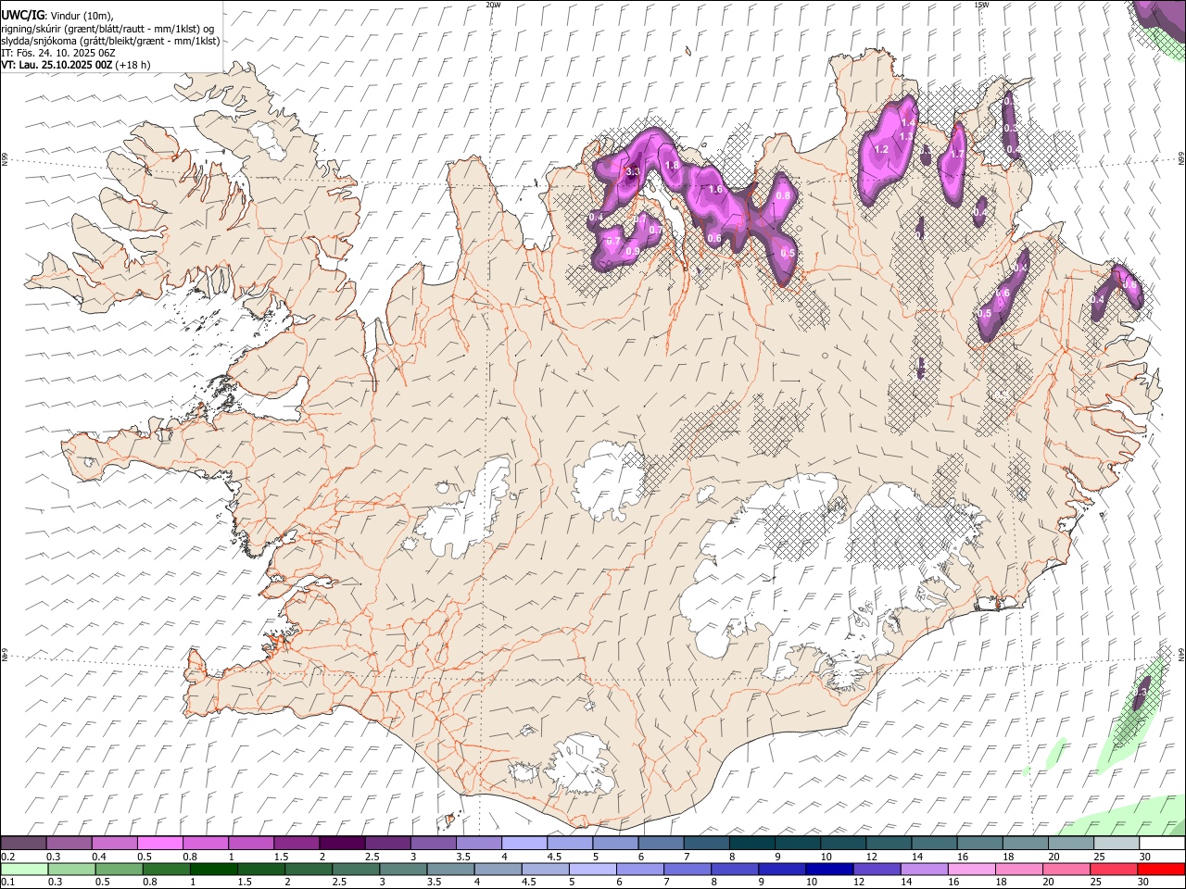1186x889 pixels.
Task: Click the initial time "IT: Fös. 24. 10. 2025 06Z"
Action: click(x=57, y=53)
